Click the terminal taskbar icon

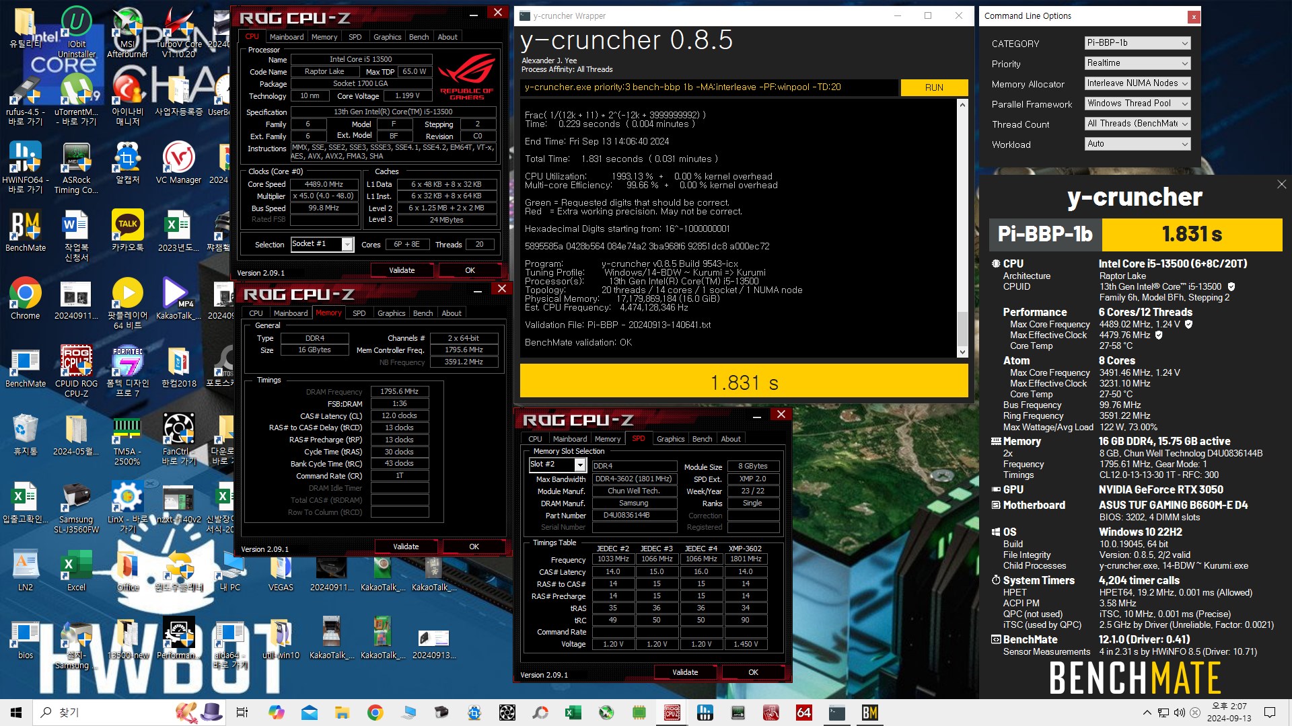836,713
